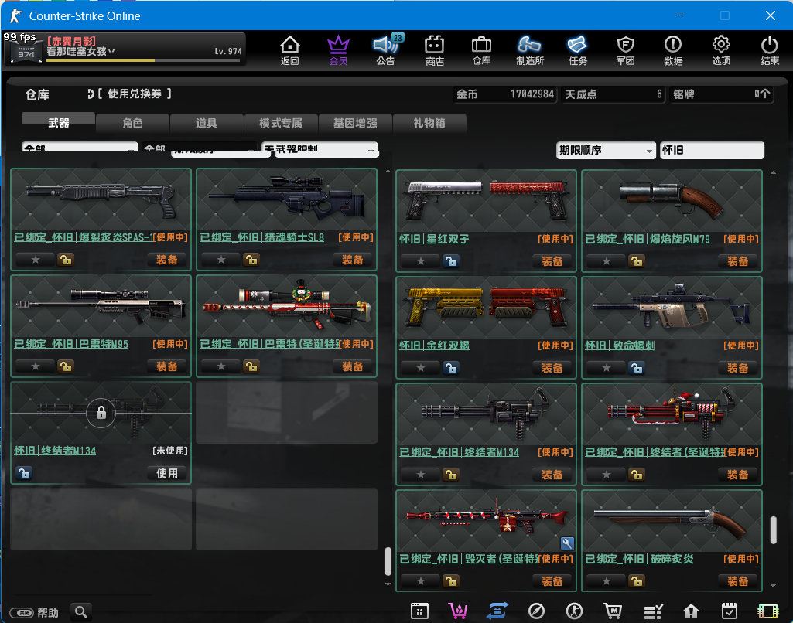This screenshot has height=623, width=793.
Task: Open the checklist icon in bottom toolbar
Action: 653,611
